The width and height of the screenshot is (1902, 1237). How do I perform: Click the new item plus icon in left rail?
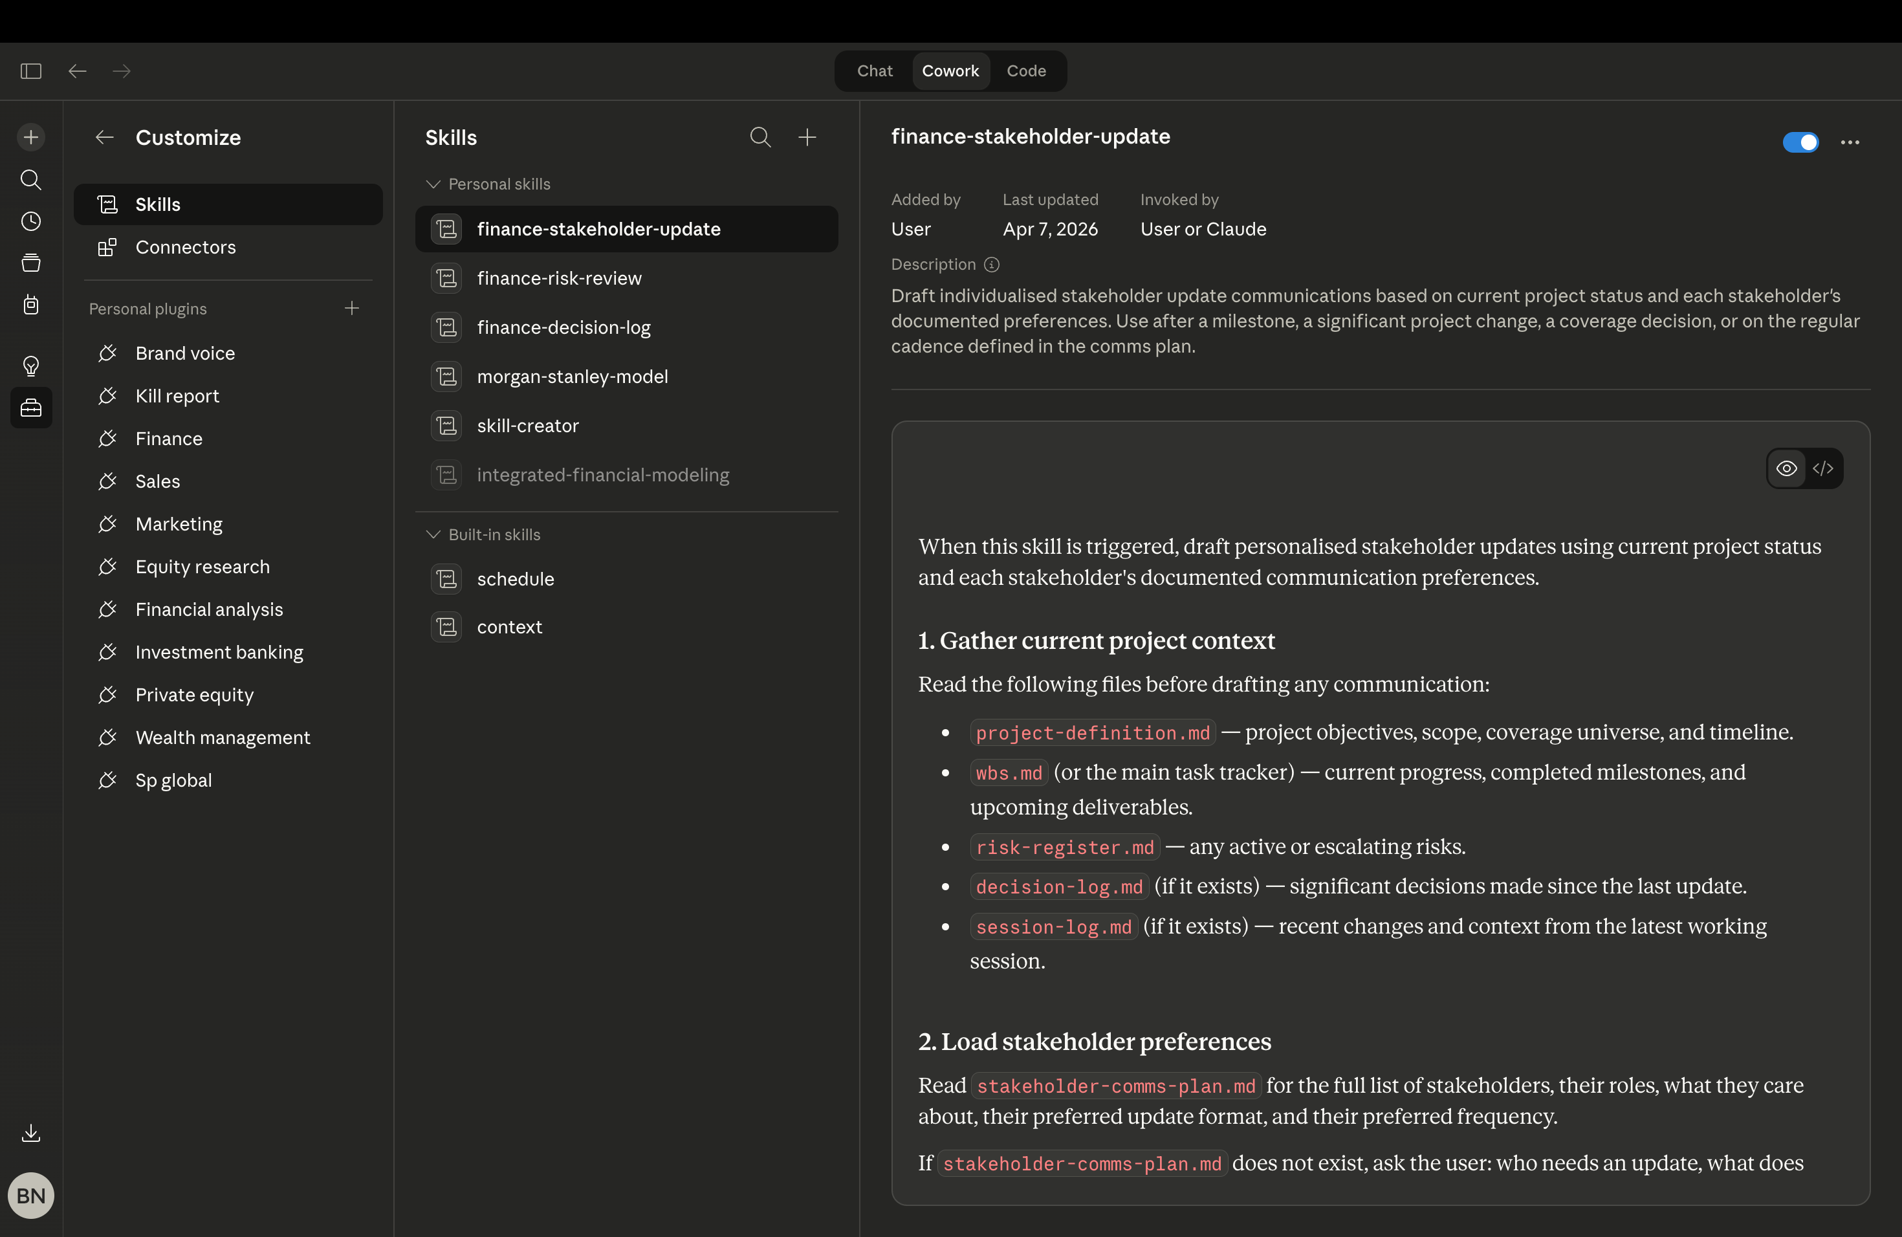[31, 137]
